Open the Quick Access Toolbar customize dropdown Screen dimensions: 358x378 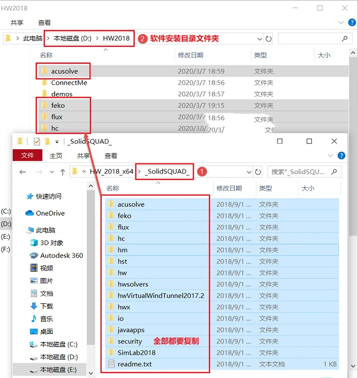point(57,142)
